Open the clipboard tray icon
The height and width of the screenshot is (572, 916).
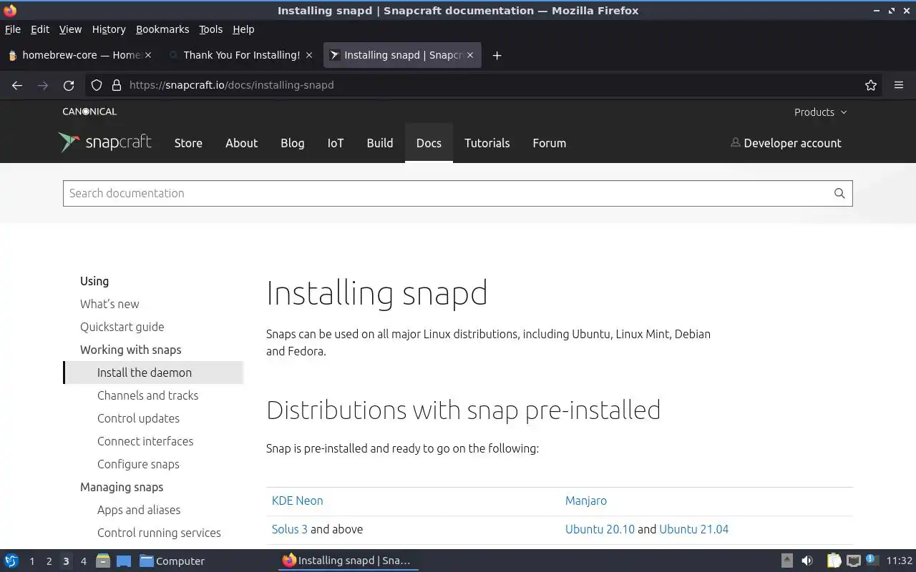pyautogui.click(x=834, y=561)
